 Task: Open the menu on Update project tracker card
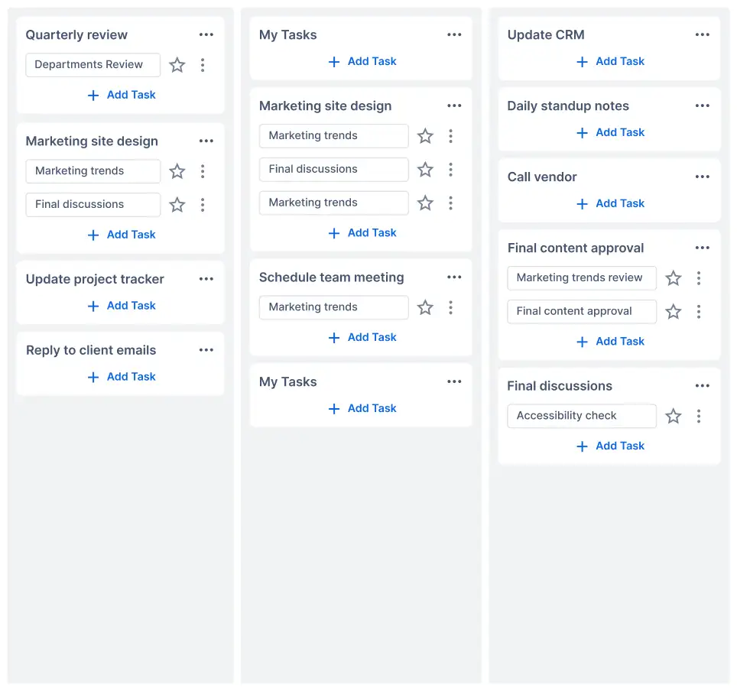click(x=206, y=279)
